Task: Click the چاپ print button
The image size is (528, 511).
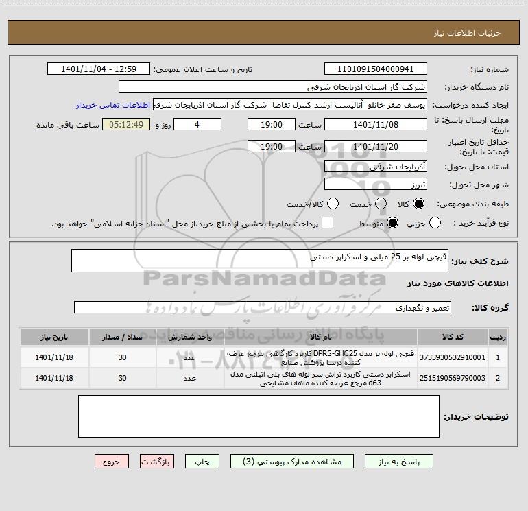Action: coord(202,462)
